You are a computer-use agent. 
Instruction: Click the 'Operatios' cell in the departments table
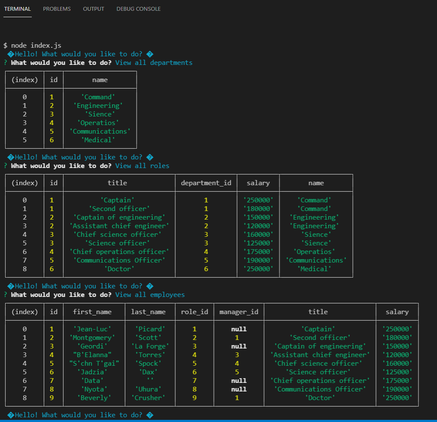pos(98,123)
